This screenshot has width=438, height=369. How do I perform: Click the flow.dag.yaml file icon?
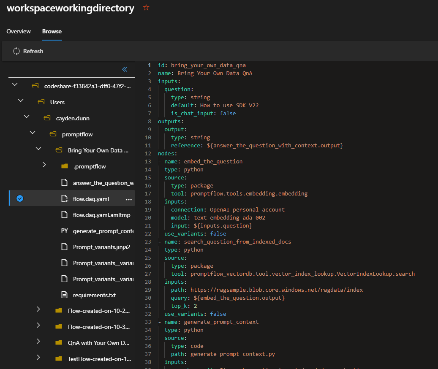coord(65,198)
